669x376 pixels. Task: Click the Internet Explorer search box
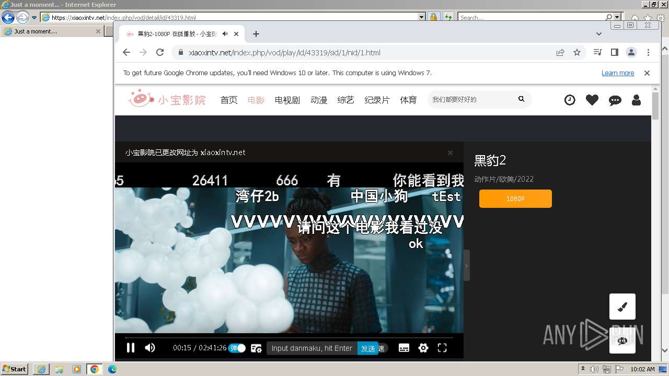pos(532,17)
